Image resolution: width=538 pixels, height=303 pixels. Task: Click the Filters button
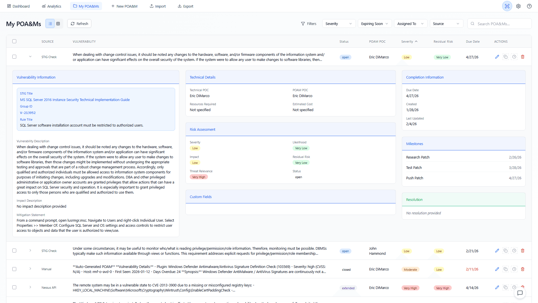(x=309, y=24)
